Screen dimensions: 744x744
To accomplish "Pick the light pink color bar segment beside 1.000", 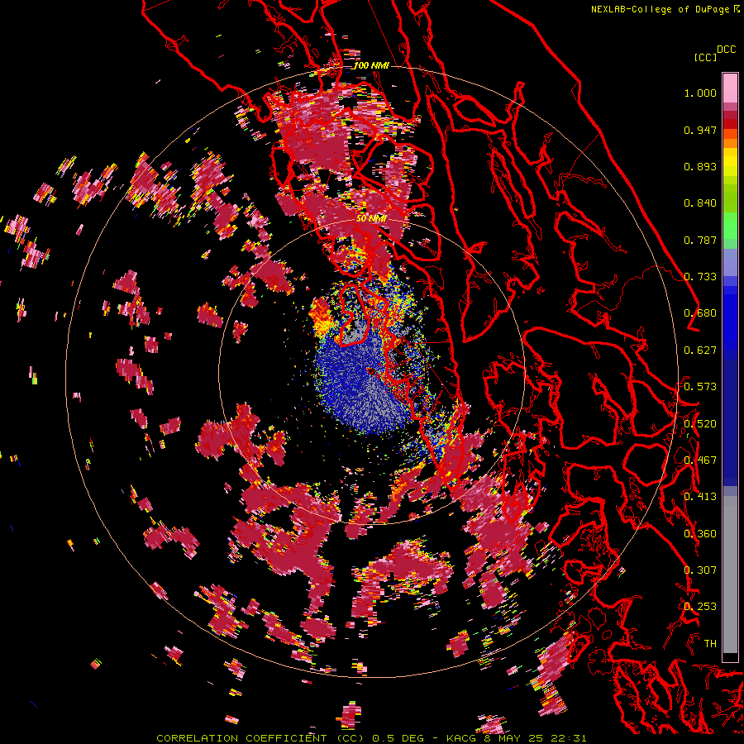I will pos(730,88).
